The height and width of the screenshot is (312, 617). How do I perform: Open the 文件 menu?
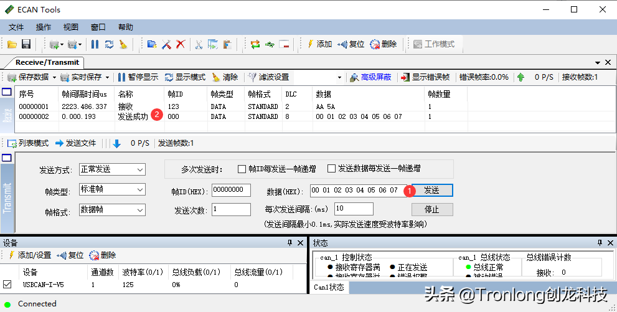(x=16, y=27)
